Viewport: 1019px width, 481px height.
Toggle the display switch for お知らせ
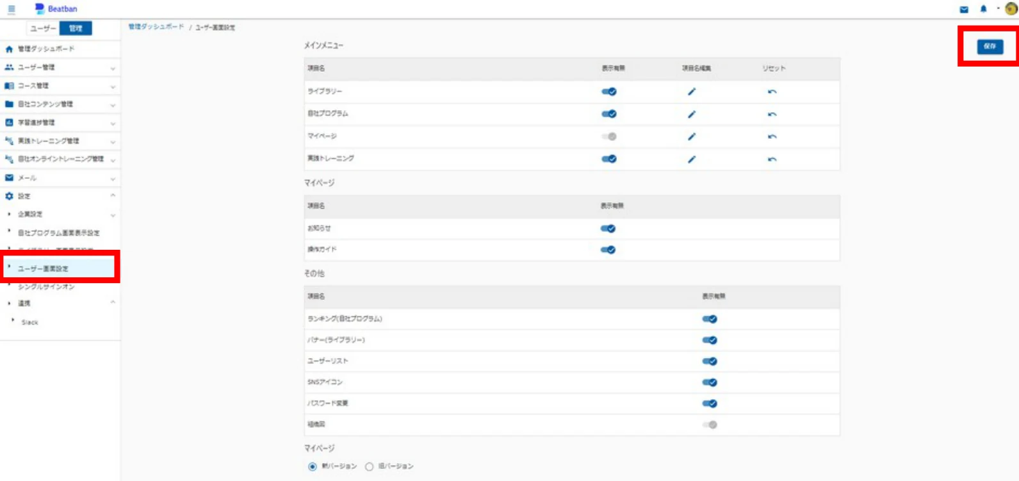click(608, 229)
